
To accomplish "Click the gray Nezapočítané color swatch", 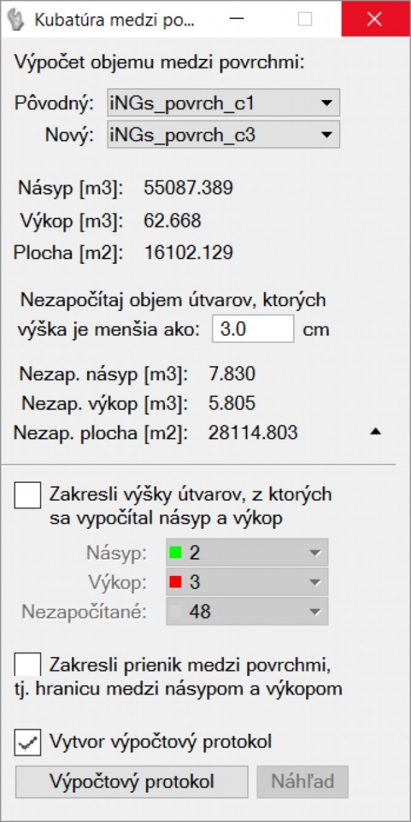I will coord(176,612).
